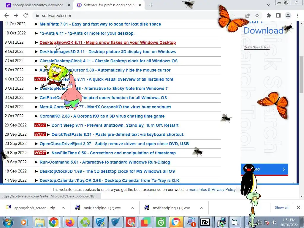
Task: Open the keyhole lock app taskbar icon
Action: coord(176,222)
